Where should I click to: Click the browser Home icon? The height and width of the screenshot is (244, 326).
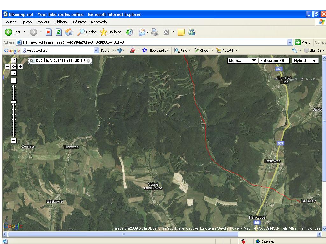(x=68, y=32)
